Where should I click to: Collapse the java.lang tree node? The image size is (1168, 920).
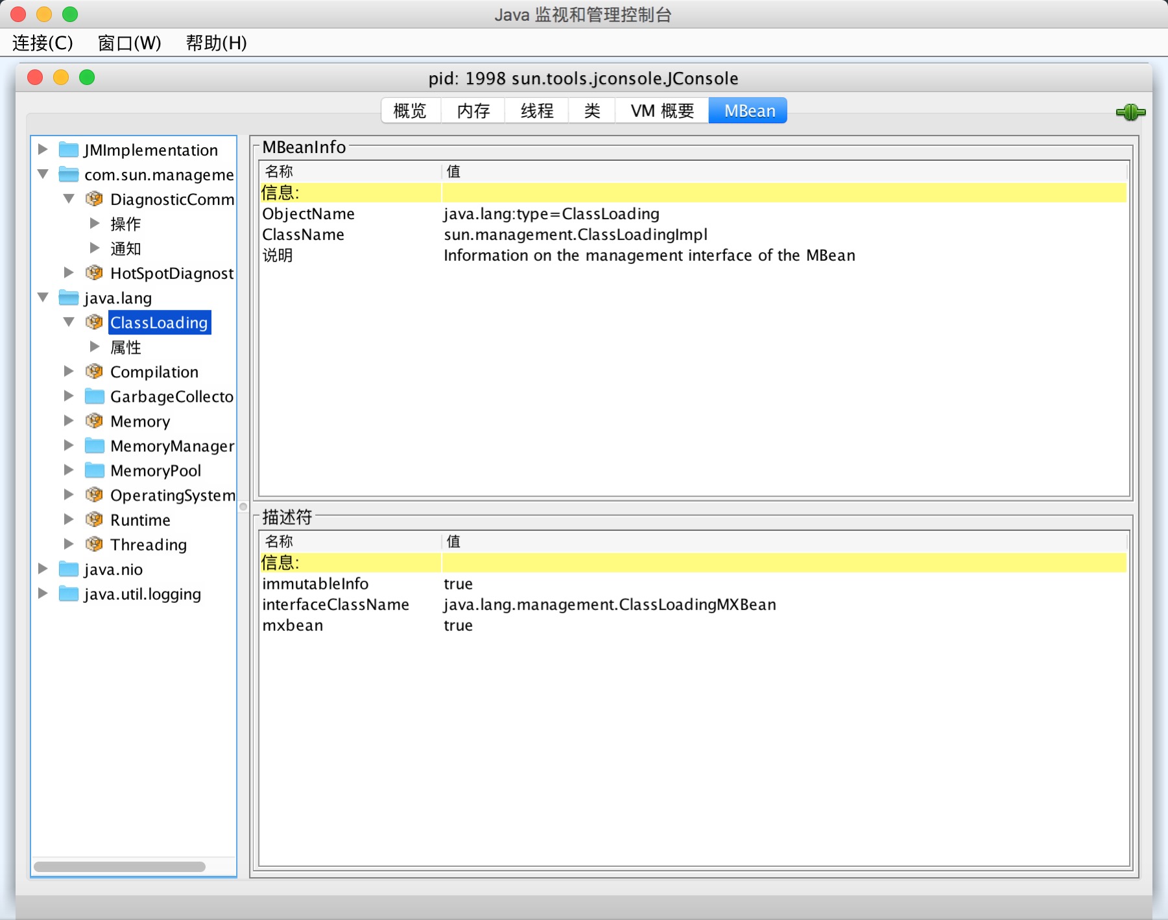point(43,297)
